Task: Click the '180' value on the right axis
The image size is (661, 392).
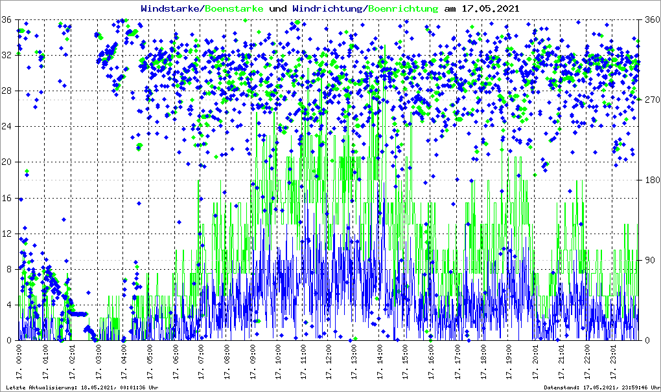Action: (x=651, y=180)
